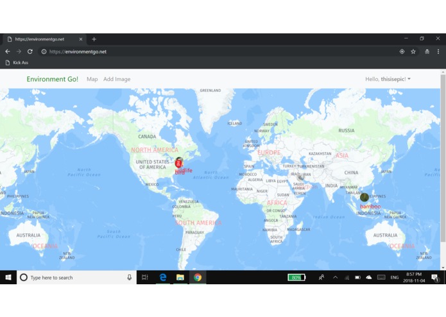Click the gray photo marker near Iraq
The width and height of the screenshot is (446, 317).
(300, 177)
